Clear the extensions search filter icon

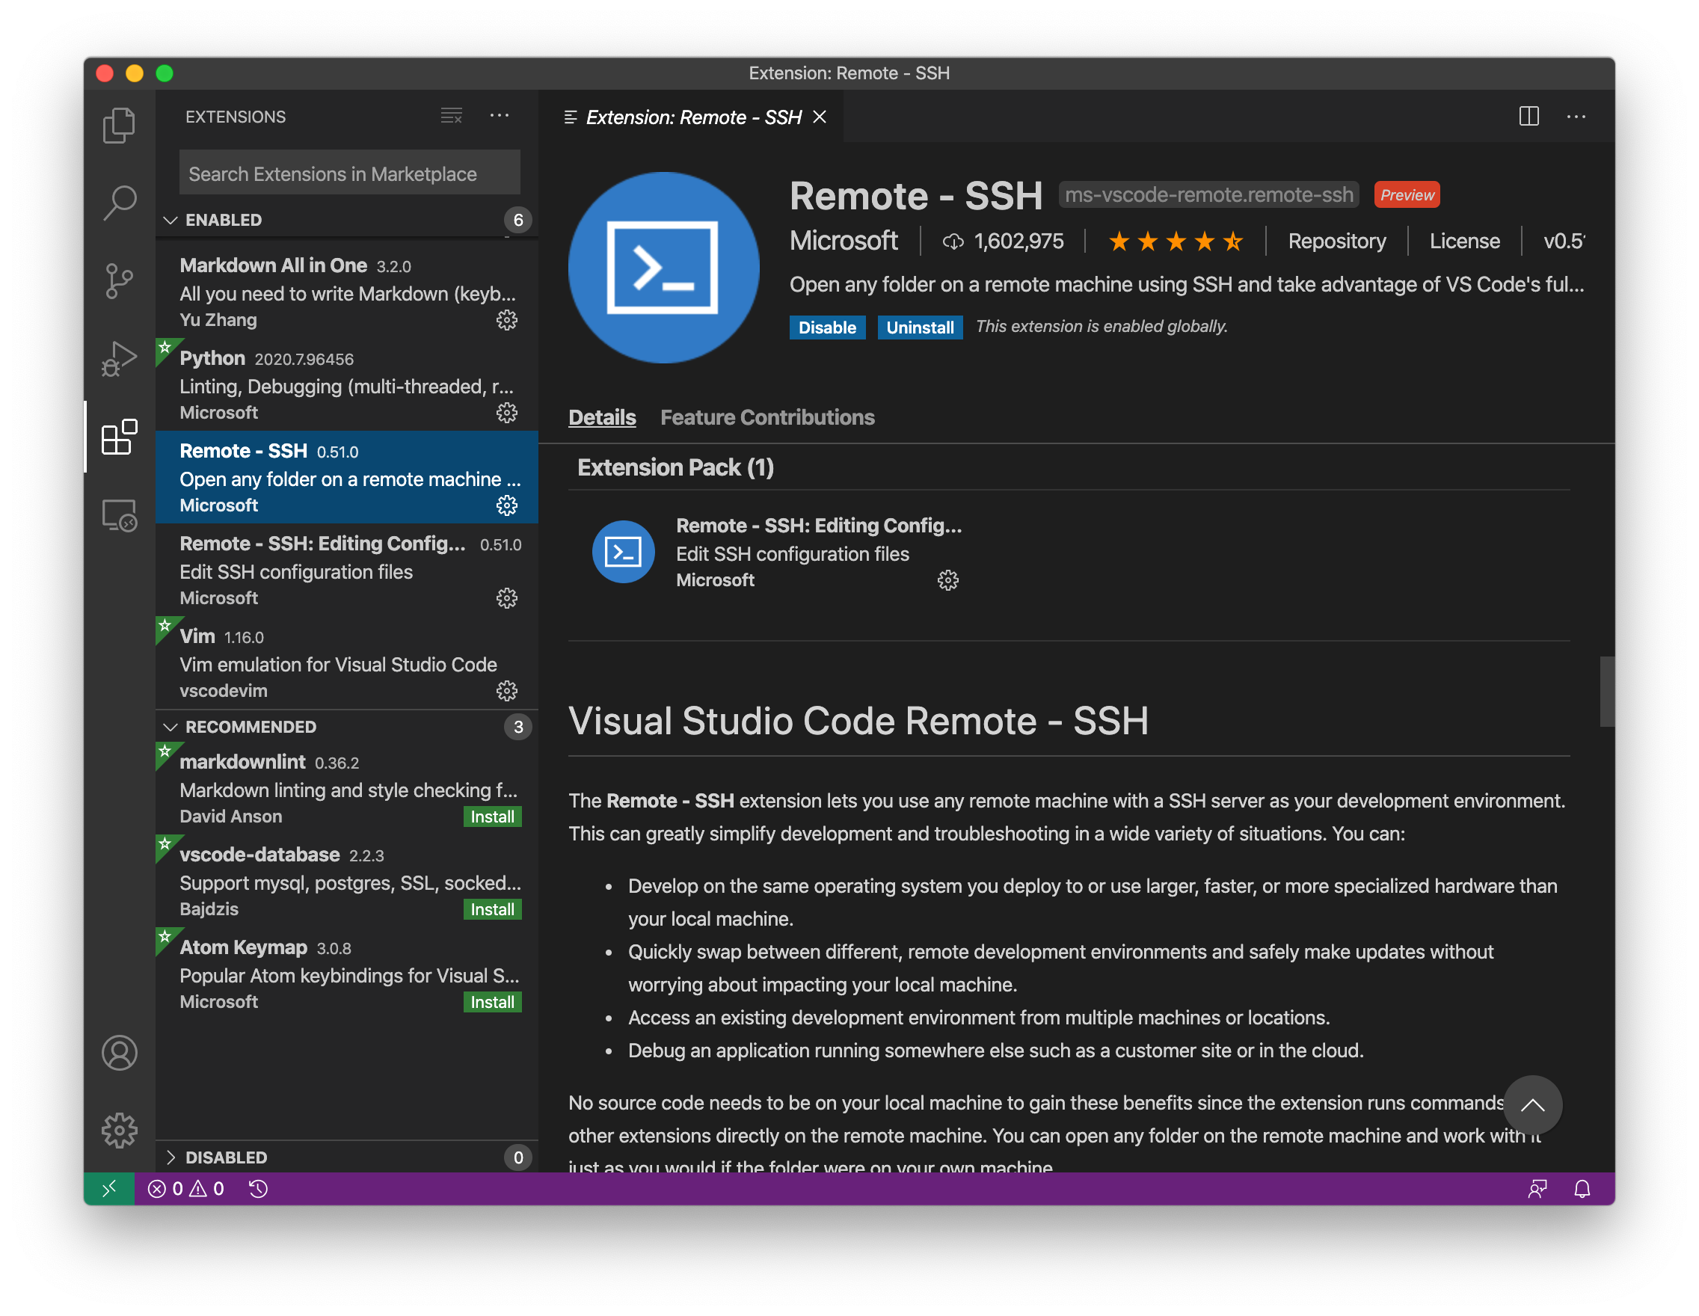coord(451,115)
